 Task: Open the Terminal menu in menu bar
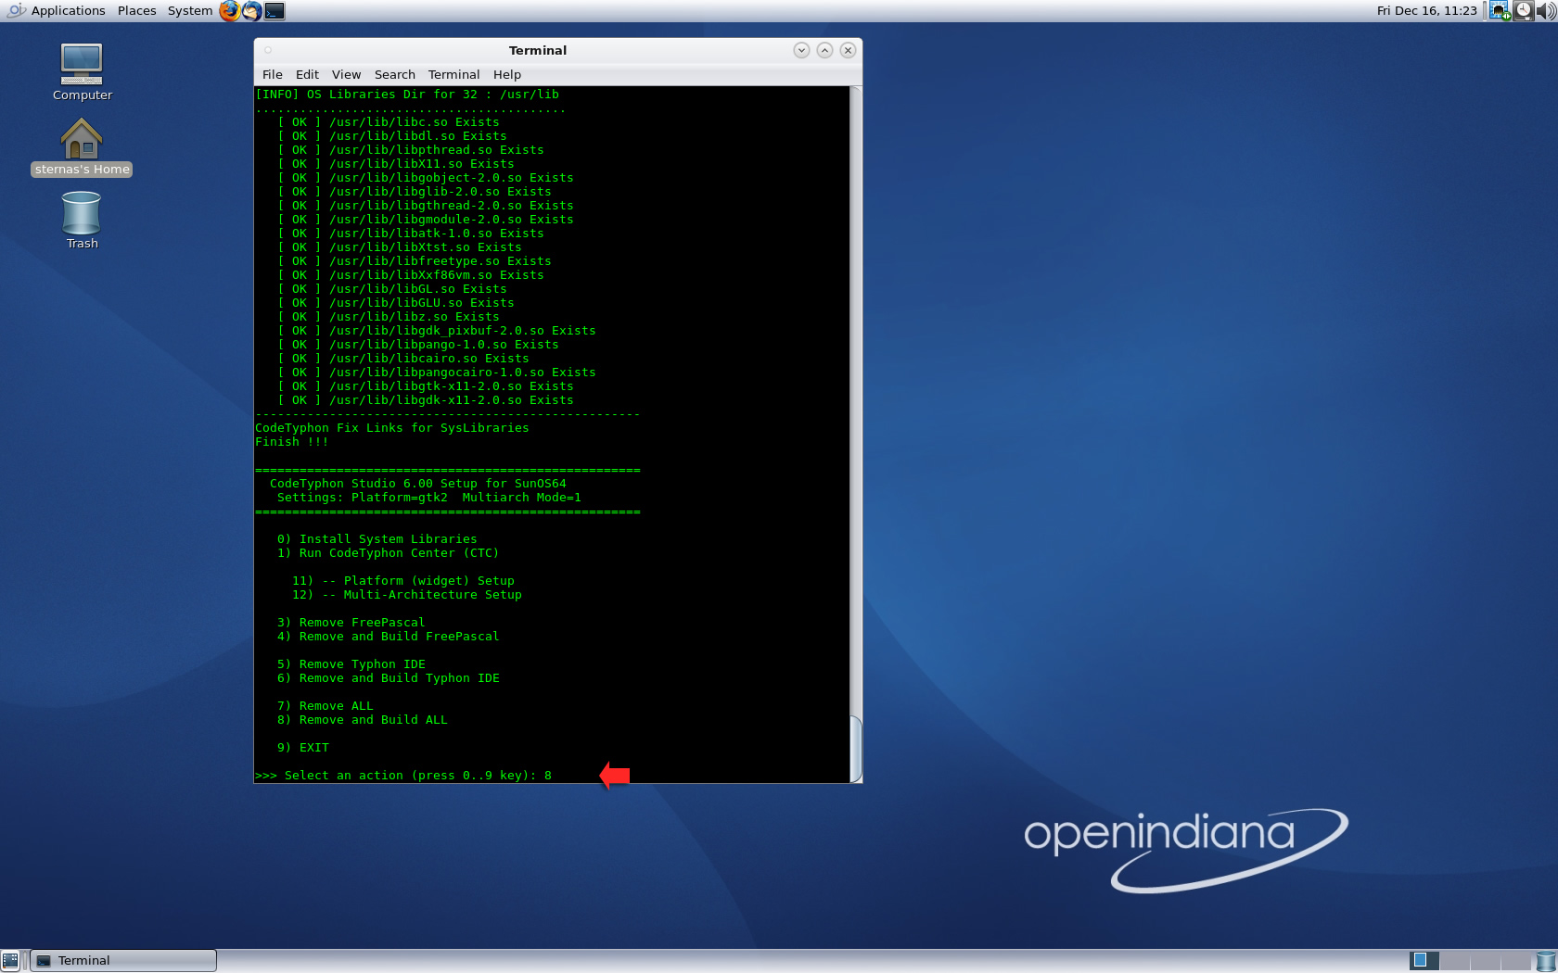pos(453,74)
